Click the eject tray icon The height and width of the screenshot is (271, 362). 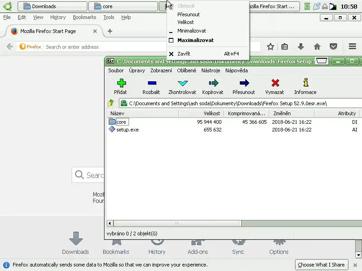tap(325, 6)
